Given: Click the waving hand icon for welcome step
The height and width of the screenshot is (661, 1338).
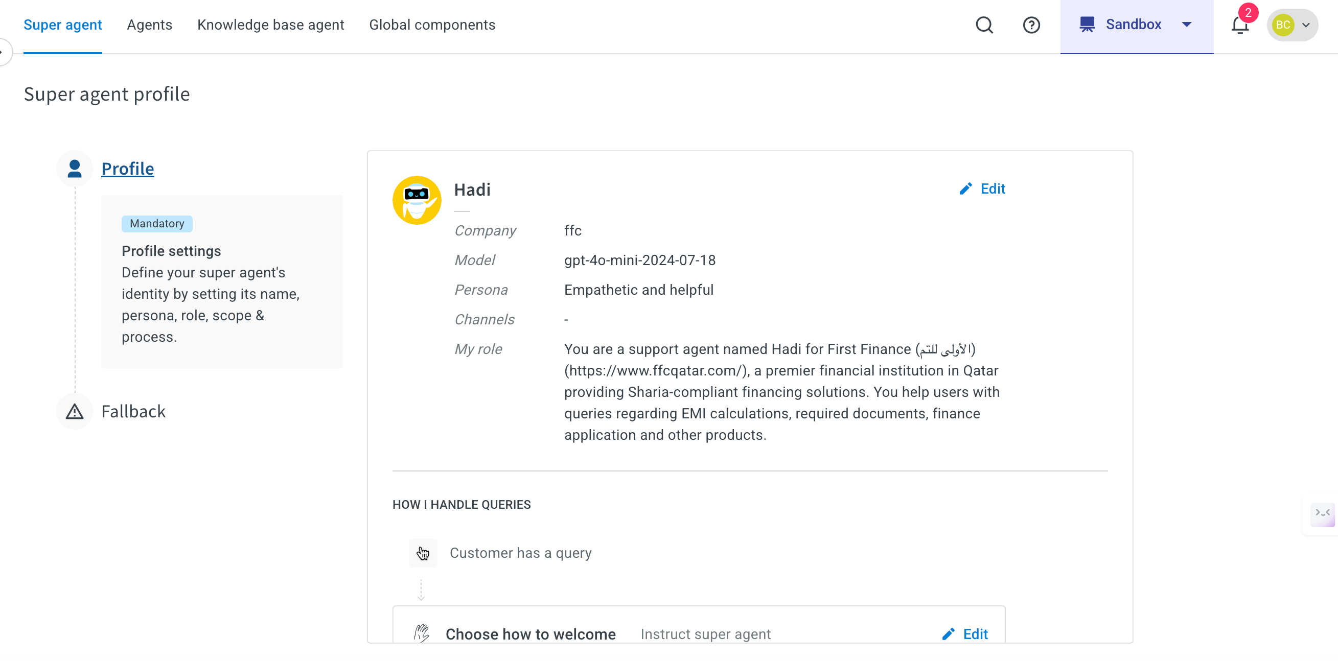Looking at the screenshot, I should pyautogui.click(x=422, y=633).
